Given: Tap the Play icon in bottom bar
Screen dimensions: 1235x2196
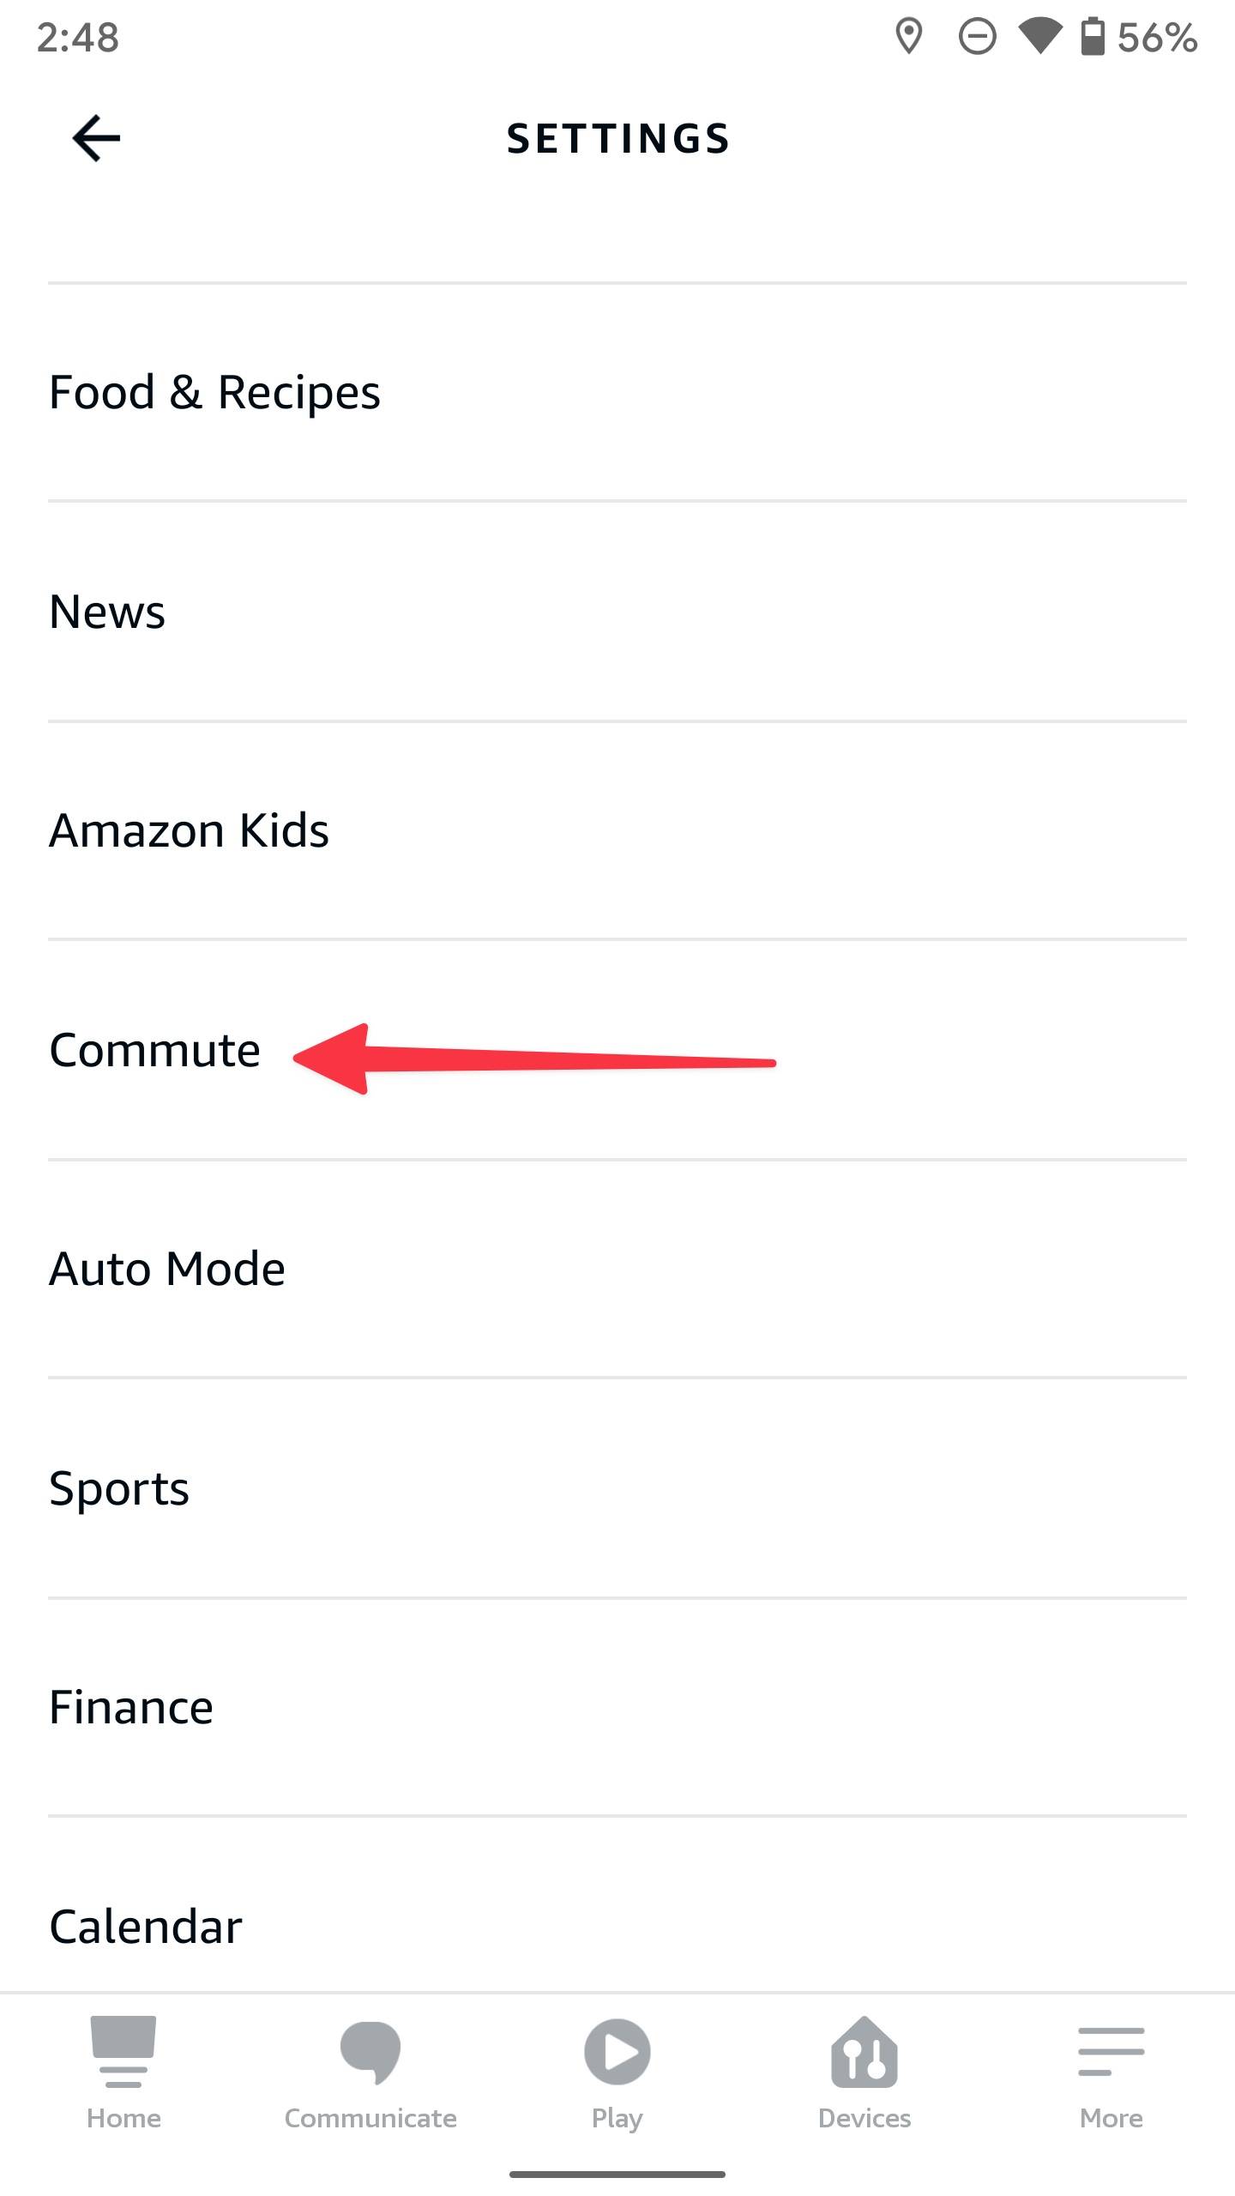Looking at the screenshot, I should 617,2052.
